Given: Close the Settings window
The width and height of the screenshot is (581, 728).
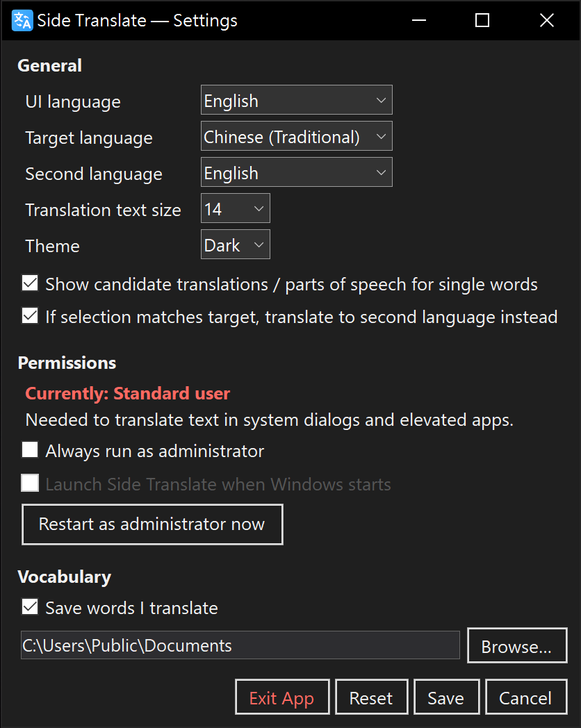Looking at the screenshot, I should [x=547, y=20].
